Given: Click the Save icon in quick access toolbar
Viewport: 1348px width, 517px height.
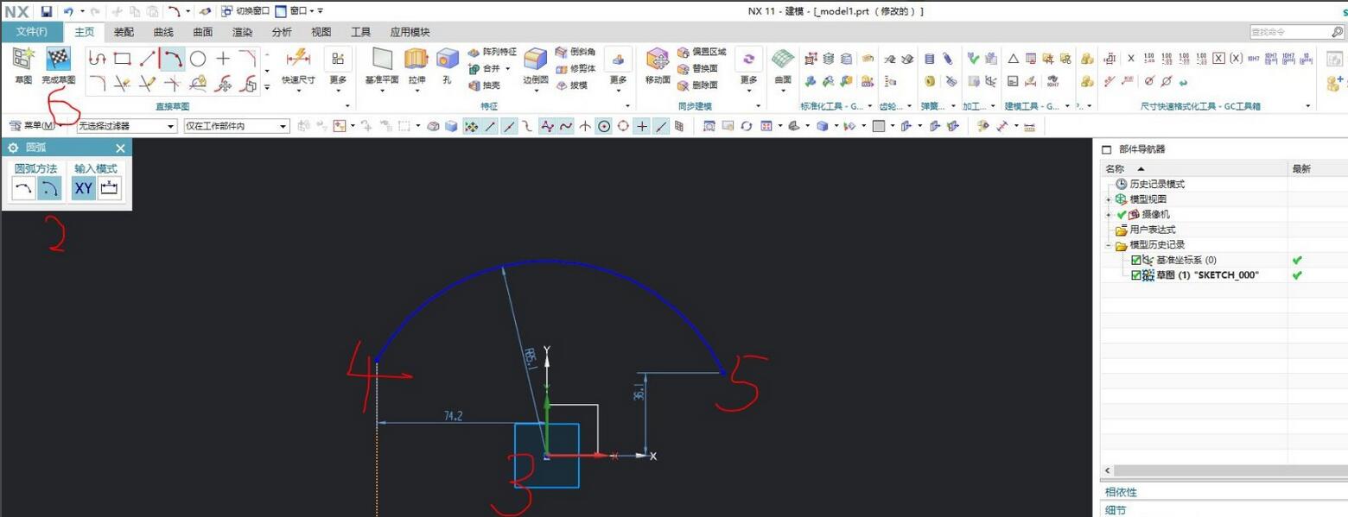Looking at the screenshot, I should click(46, 11).
